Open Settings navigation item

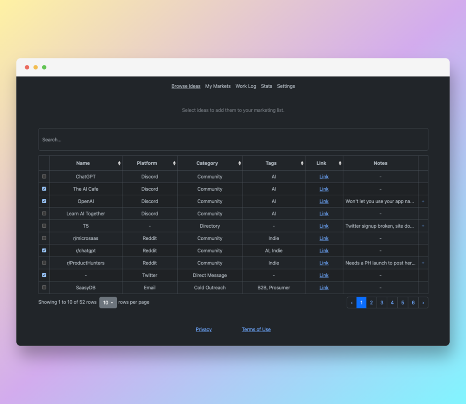(x=286, y=86)
